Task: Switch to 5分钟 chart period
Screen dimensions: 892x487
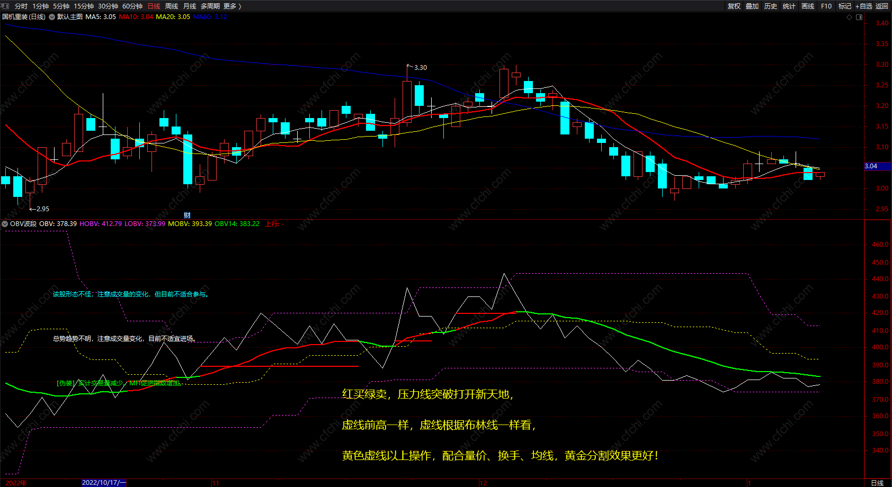Action: (x=61, y=6)
